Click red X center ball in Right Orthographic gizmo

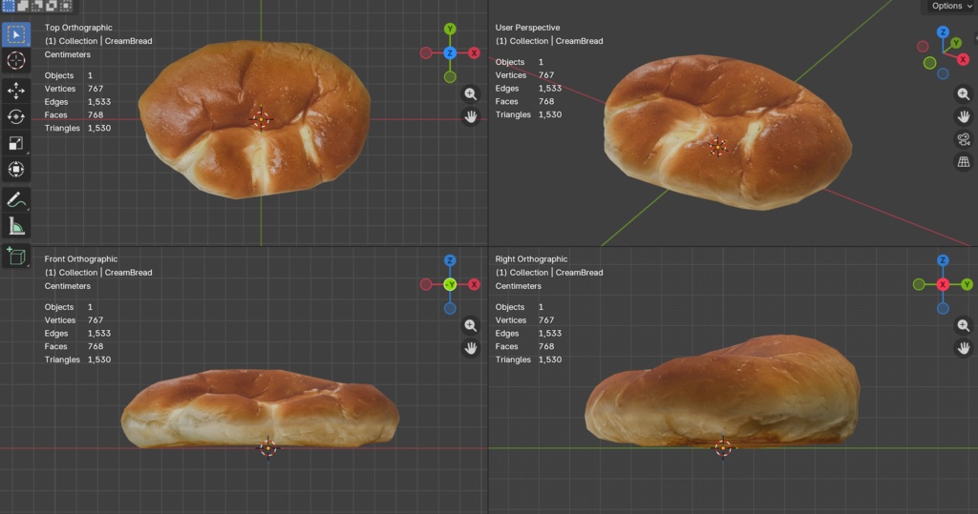point(943,285)
